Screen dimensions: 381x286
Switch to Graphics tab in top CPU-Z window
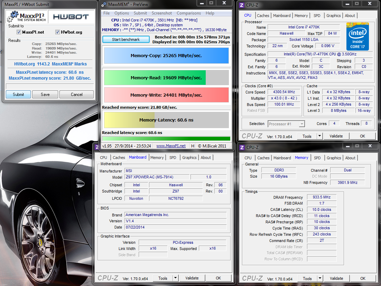pyautogui.click(x=333, y=16)
